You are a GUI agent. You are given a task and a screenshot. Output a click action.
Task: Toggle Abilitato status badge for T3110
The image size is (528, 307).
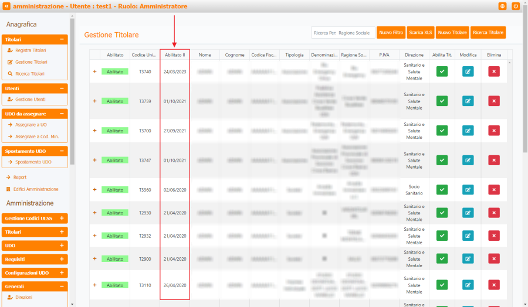click(x=115, y=285)
